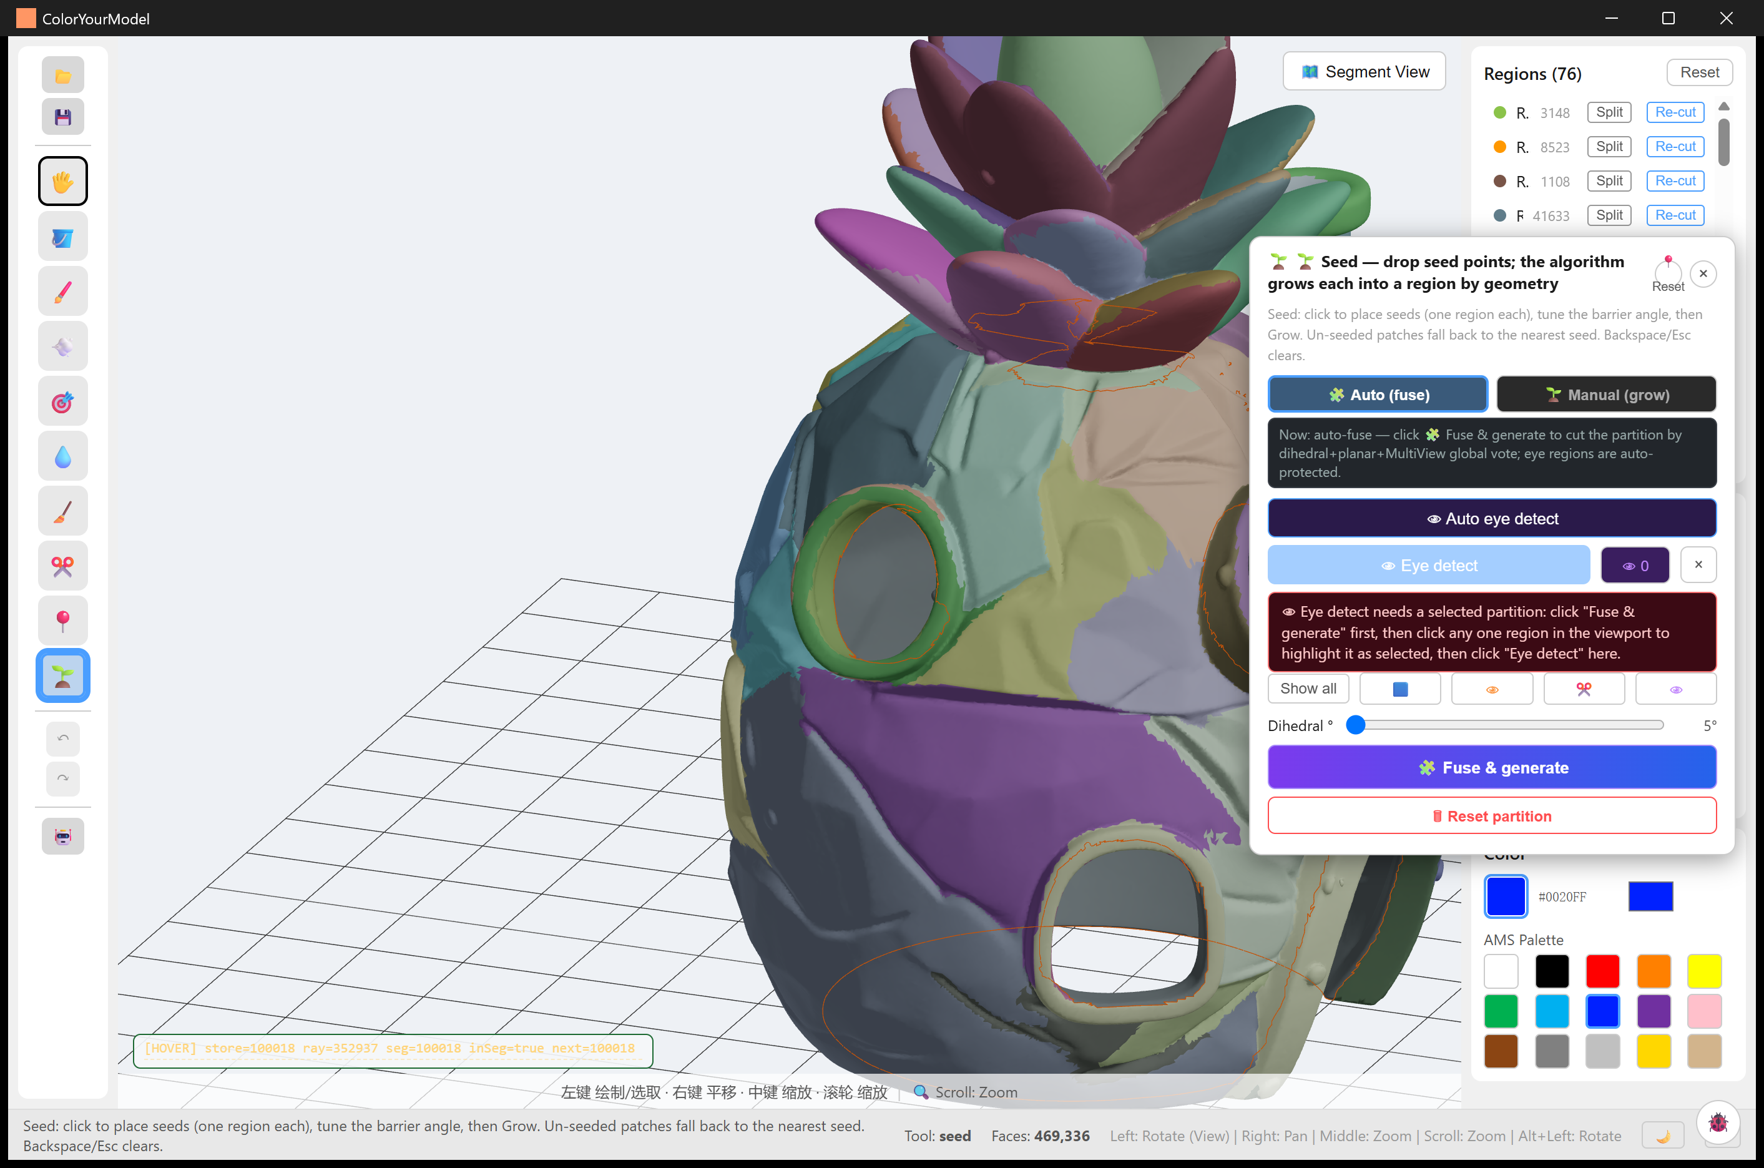Image resolution: width=1764 pixels, height=1168 pixels.
Task: Select the red pushpin tool
Action: pos(62,621)
